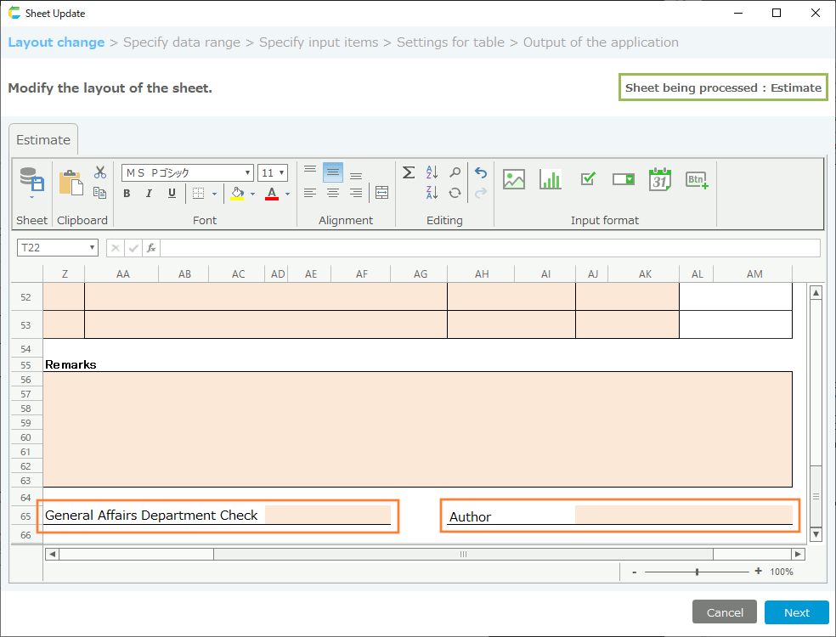Click the Paste clipboard icon

(x=70, y=183)
